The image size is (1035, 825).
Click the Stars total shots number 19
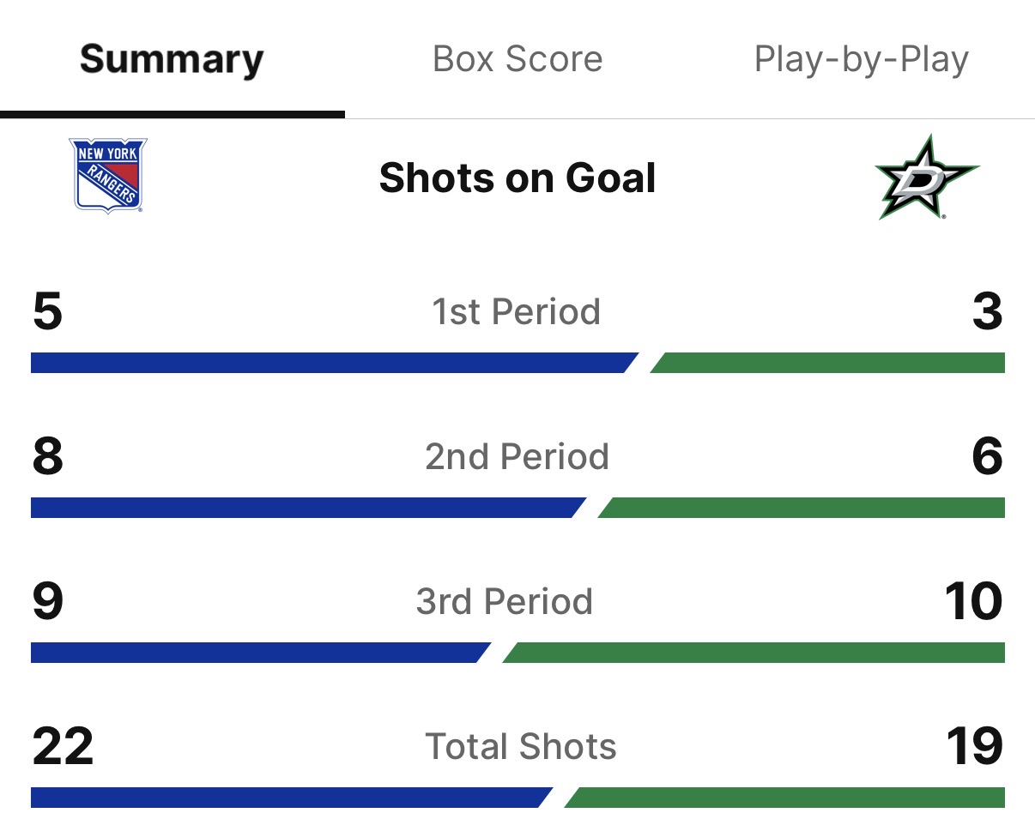coord(974,747)
